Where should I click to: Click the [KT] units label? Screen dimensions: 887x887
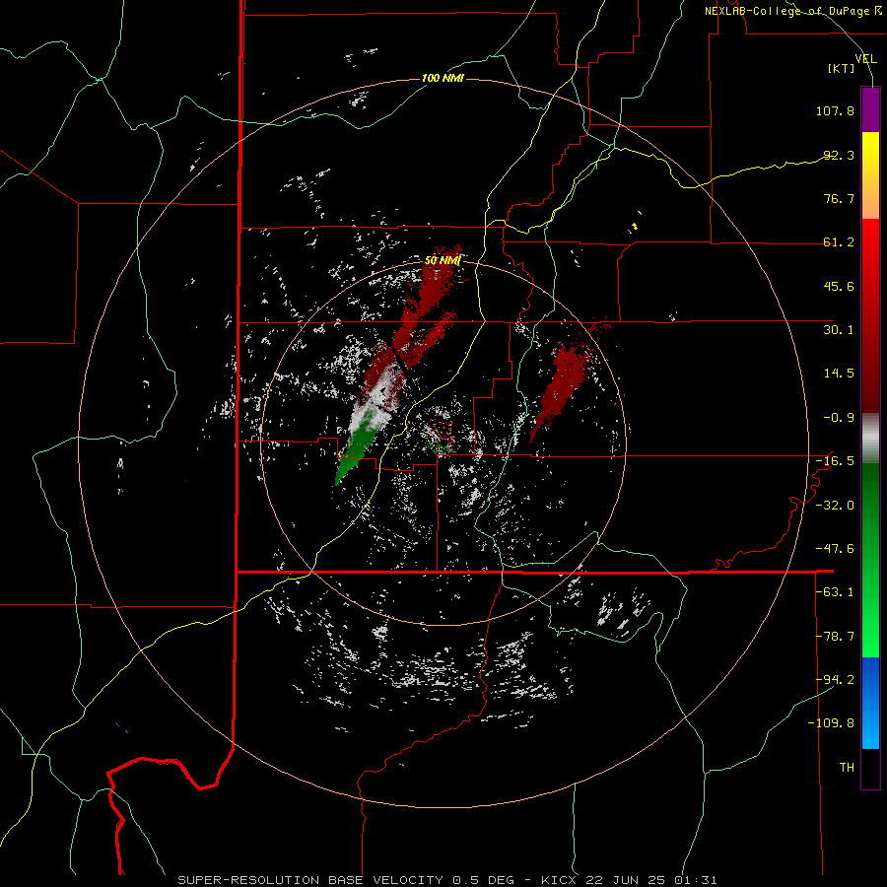[842, 68]
